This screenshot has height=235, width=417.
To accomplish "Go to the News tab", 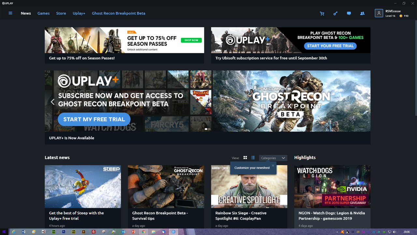I will pyautogui.click(x=26, y=13).
